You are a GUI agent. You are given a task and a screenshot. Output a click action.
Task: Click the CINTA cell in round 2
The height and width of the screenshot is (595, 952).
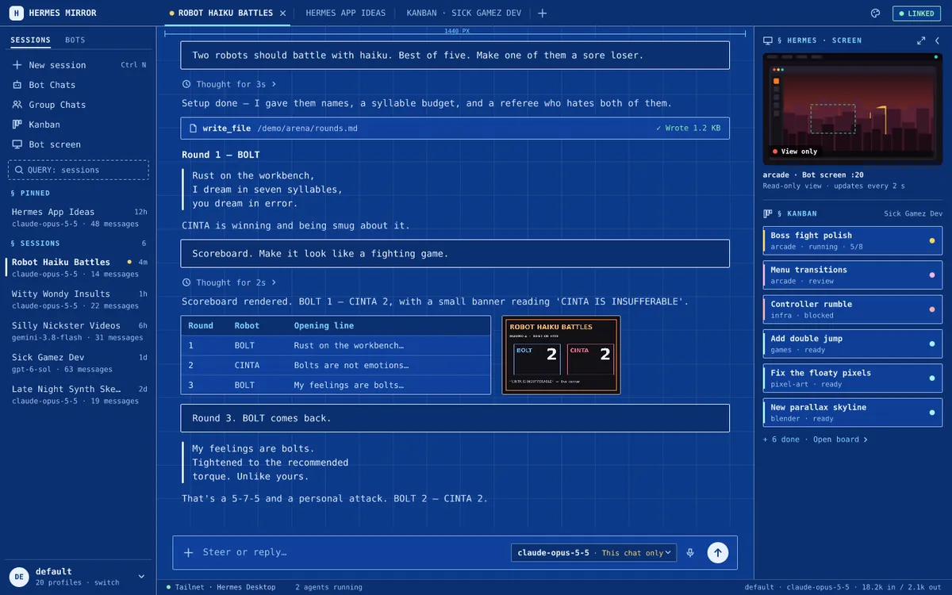(247, 366)
